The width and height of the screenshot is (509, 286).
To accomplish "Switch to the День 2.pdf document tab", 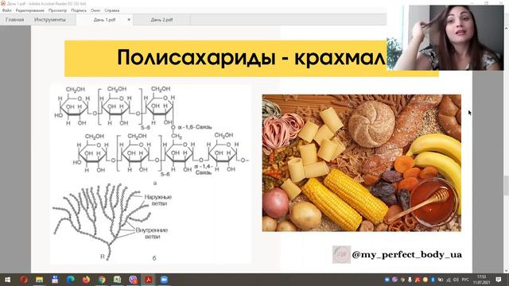I will [161, 20].
